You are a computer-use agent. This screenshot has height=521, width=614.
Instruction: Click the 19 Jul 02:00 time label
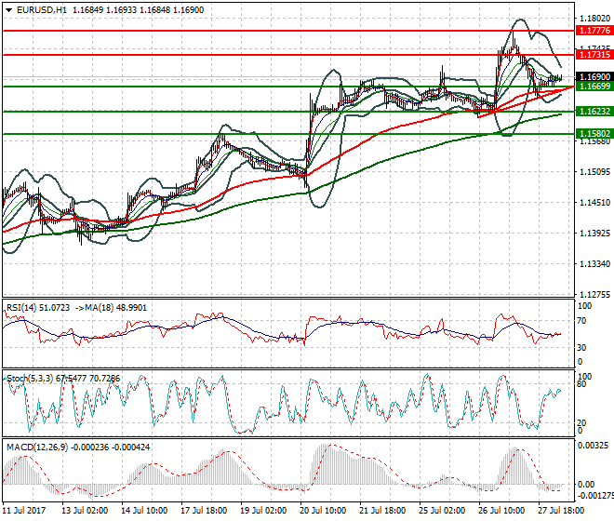click(x=263, y=511)
